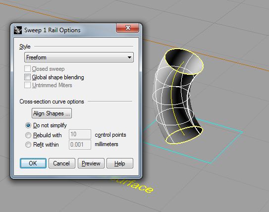Select the Refit within radio option

(x=28, y=145)
